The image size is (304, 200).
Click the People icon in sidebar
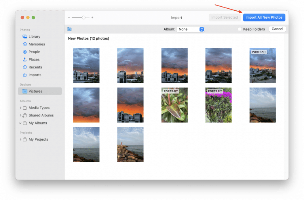coord(25,52)
